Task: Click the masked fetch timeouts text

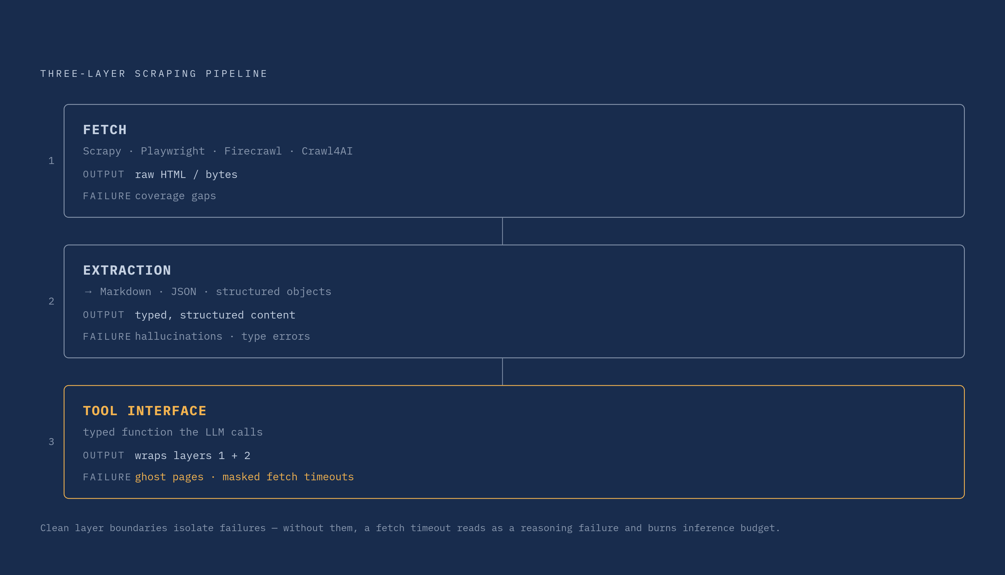Action: (288, 477)
